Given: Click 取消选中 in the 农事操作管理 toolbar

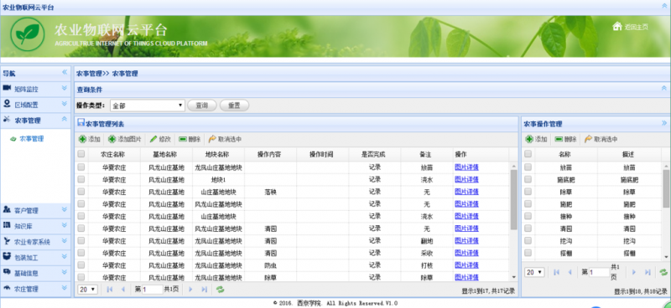Looking at the screenshot, I should pos(601,139).
